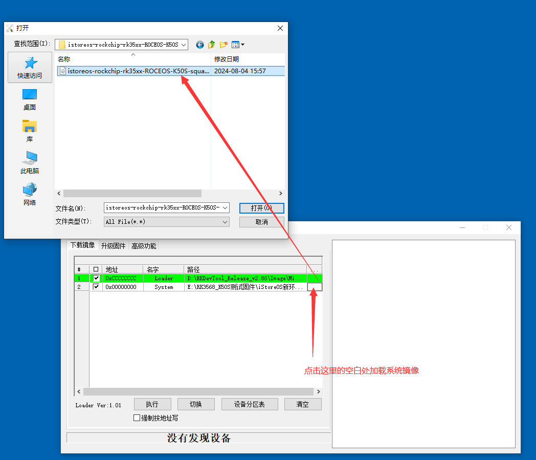The height and width of the screenshot is (460, 536).
Task: Click the Up One Level folder icon
Action: click(211, 45)
